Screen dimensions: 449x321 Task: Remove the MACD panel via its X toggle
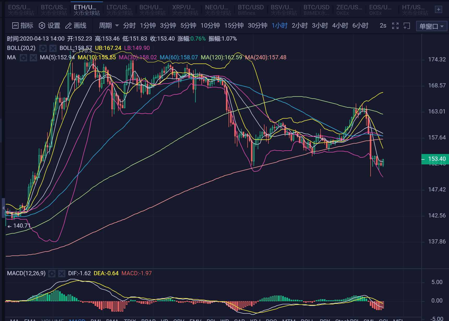pyautogui.click(x=62, y=273)
